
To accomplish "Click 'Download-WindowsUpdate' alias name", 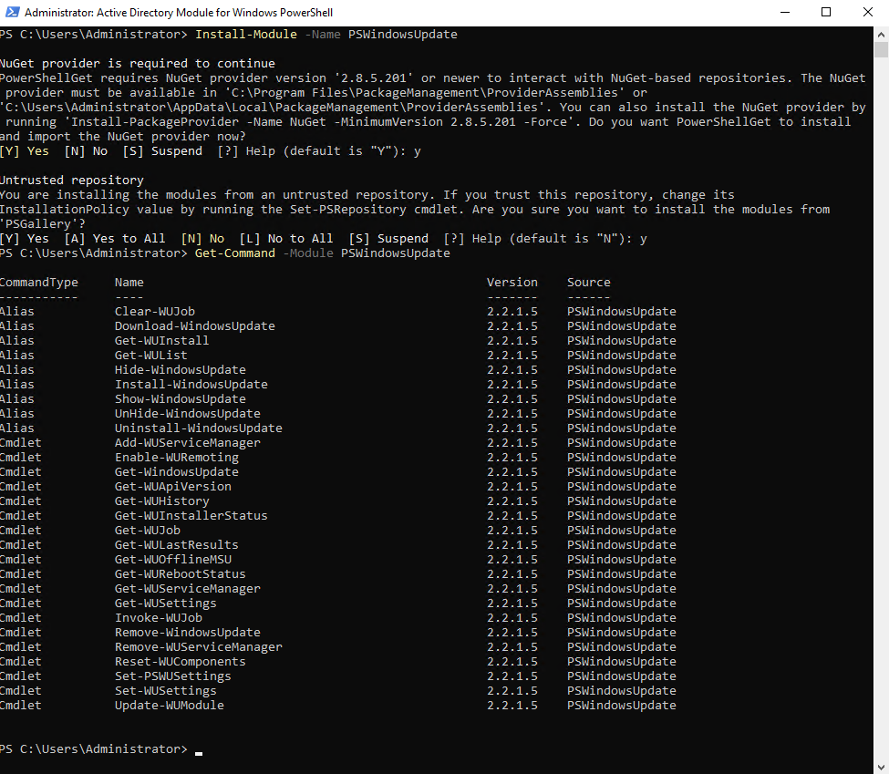I will (194, 326).
